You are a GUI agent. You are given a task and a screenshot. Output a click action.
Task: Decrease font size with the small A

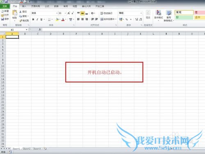73,13
